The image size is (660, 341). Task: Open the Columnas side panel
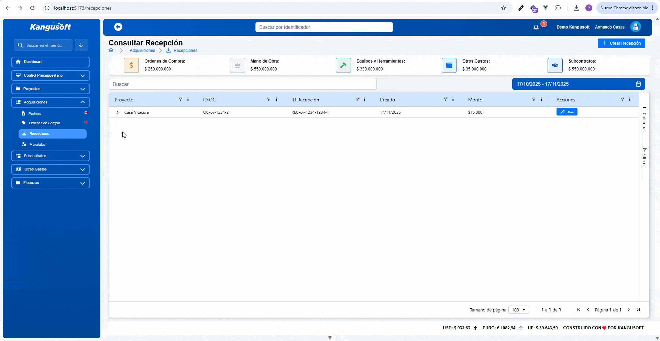pos(644,120)
